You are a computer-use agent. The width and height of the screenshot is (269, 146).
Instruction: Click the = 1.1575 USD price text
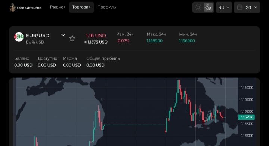96,42
